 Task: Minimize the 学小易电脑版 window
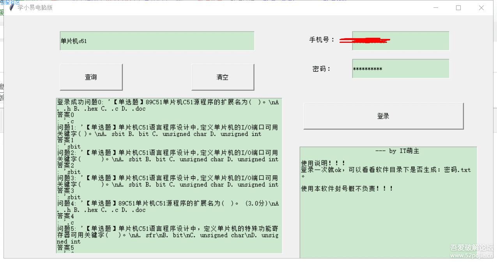436,7
